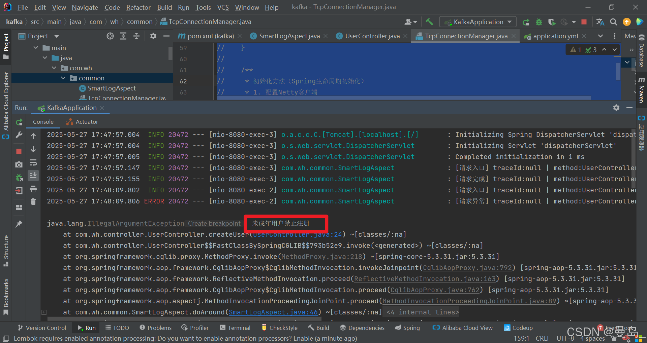Click the wrench icon in Run panel
The image size is (647, 343).
coord(19,135)
